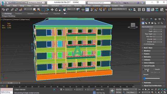167x94 pixels.
Task: Toggle the Auto Key button
Action: 119,89
